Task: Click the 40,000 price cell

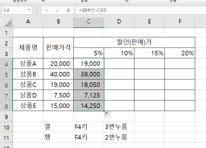Action: tap(58, 74)
